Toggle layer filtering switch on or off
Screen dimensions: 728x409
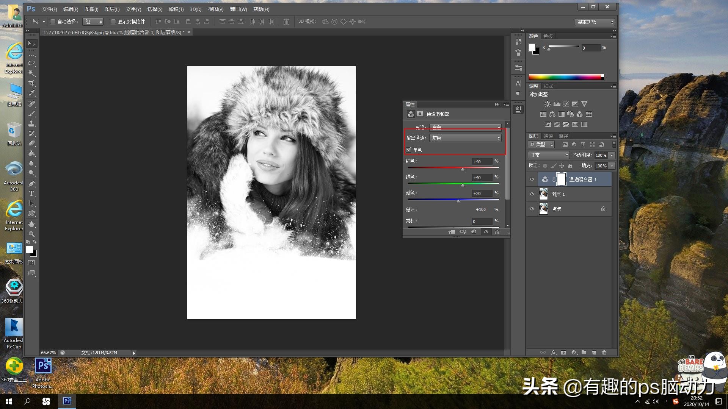tap(614, 144)
